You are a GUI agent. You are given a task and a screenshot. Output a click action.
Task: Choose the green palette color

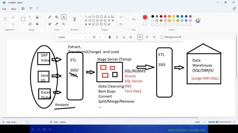tap(178, 16)
